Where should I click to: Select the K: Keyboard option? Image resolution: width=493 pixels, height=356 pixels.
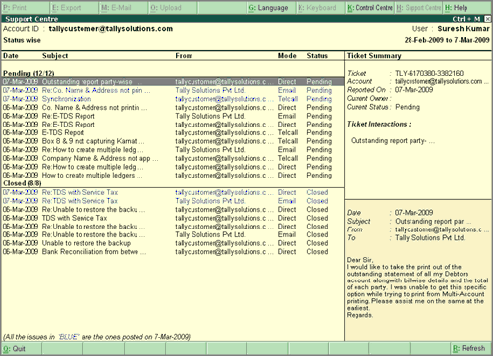tap(320, 8)
